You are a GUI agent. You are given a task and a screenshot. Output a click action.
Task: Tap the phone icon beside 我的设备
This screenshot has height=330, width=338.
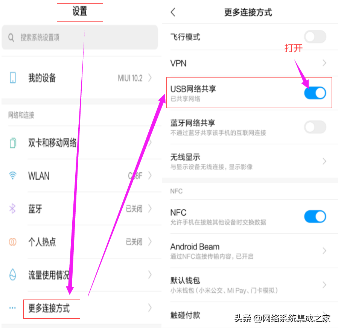tap(13, 78)
